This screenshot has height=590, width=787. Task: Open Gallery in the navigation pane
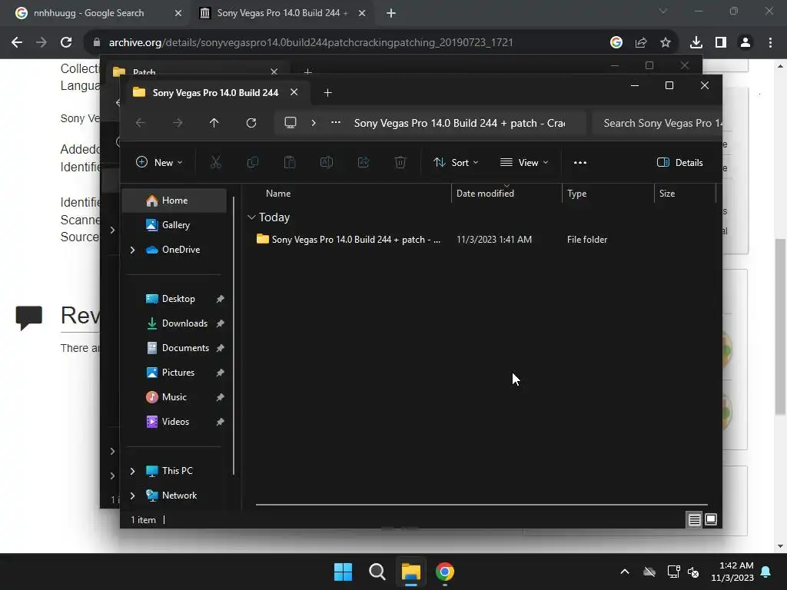pyautogui.click(x=174, y=225)
